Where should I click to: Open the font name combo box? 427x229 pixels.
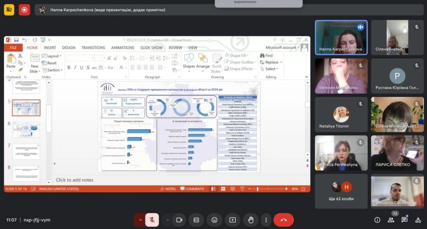point(80,58)
